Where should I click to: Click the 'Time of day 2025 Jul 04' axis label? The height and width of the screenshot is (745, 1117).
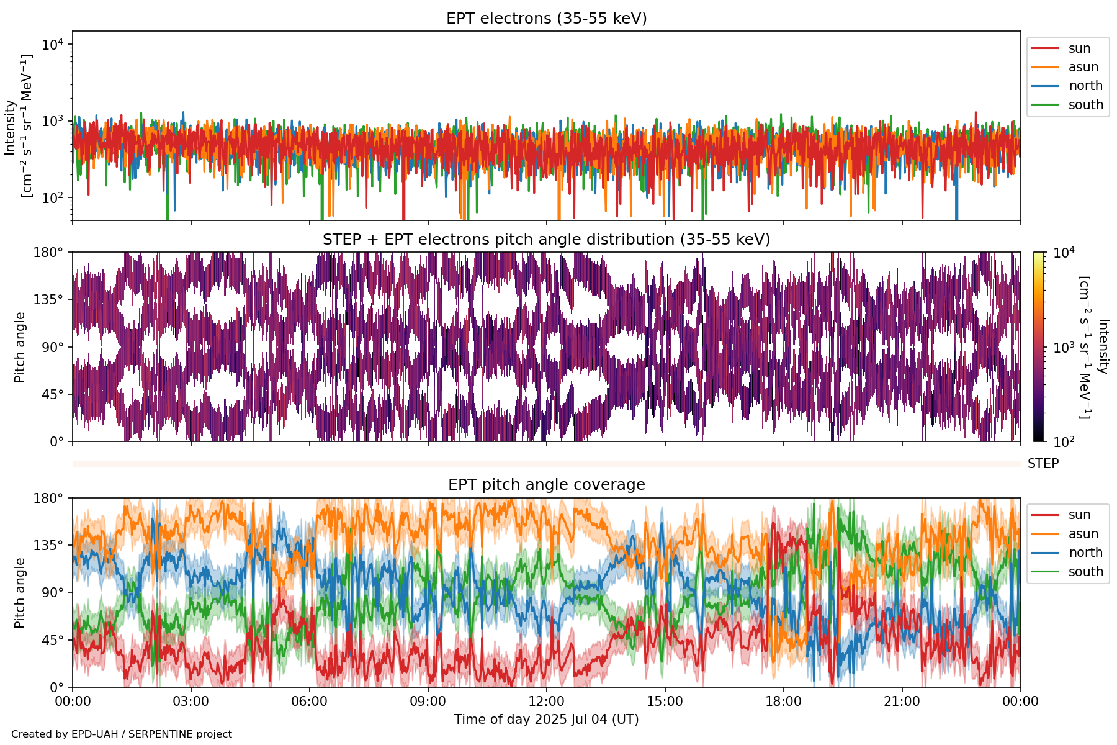click(546, 720)
